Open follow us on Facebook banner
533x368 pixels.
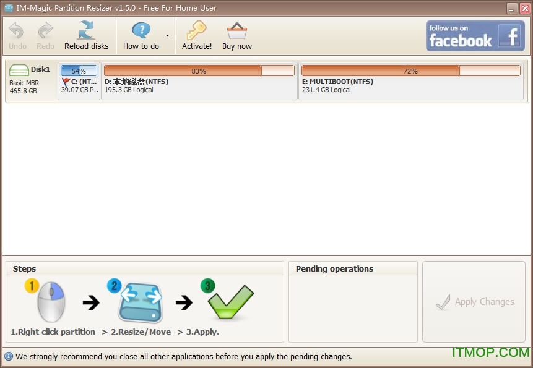pyautogui.click(x=475, y=36)
